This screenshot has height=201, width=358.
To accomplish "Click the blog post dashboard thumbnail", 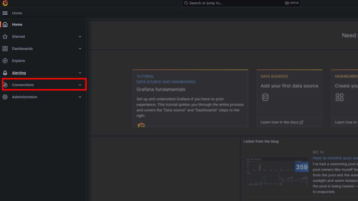I will pos(277,172).
